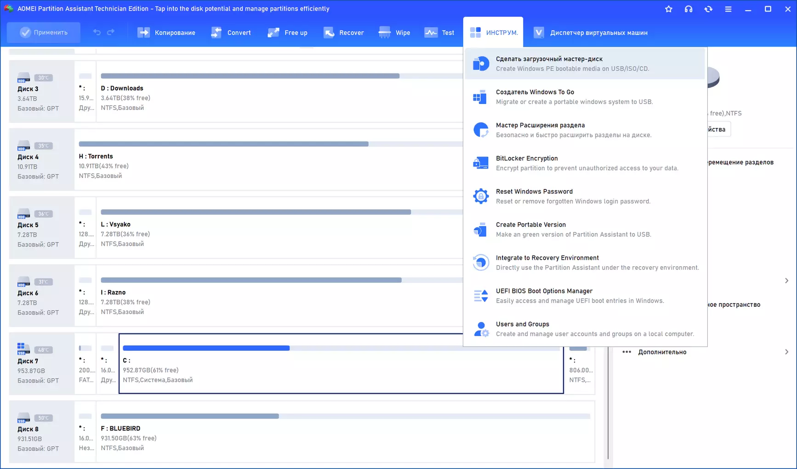
Task: Click the 128 MB reserved partition on Диск 5
Action: [x=85, y=227]
